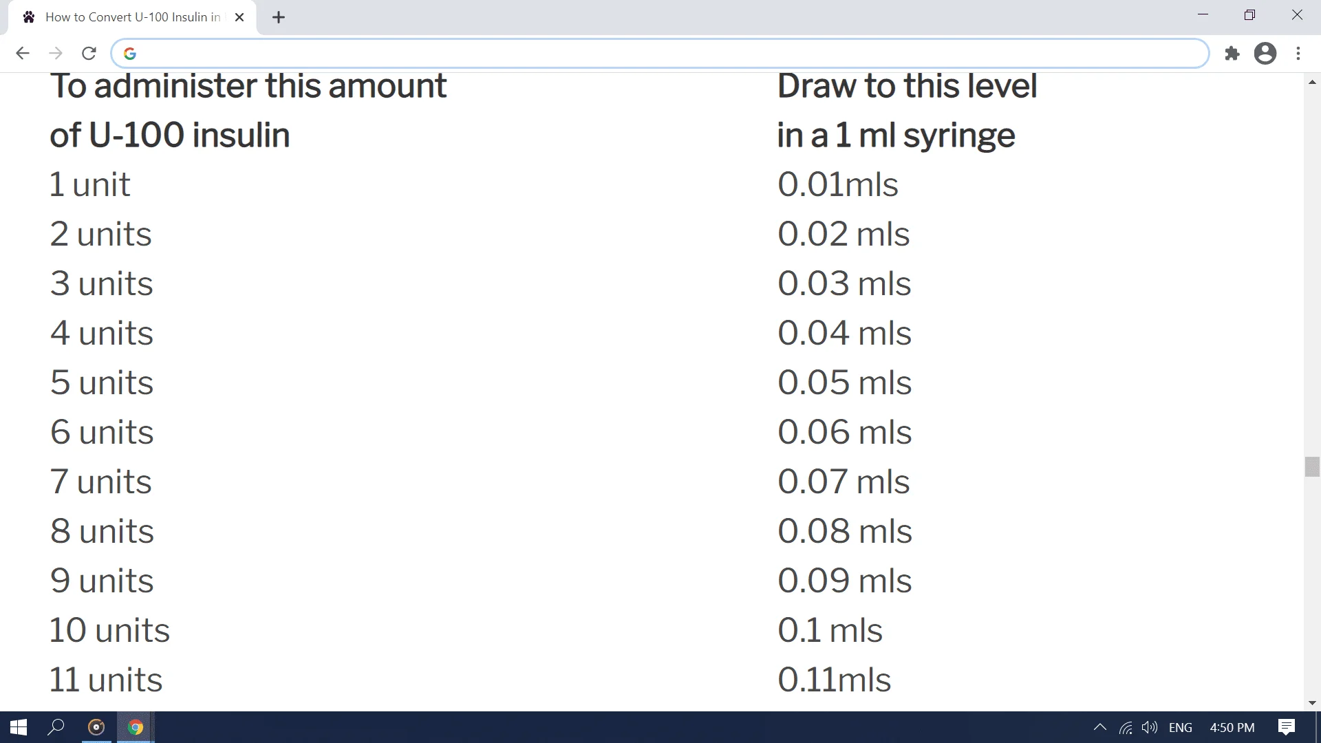Open the Windows Start menu
Viewport: 1321px width, 743px height.
coord(19,727)
